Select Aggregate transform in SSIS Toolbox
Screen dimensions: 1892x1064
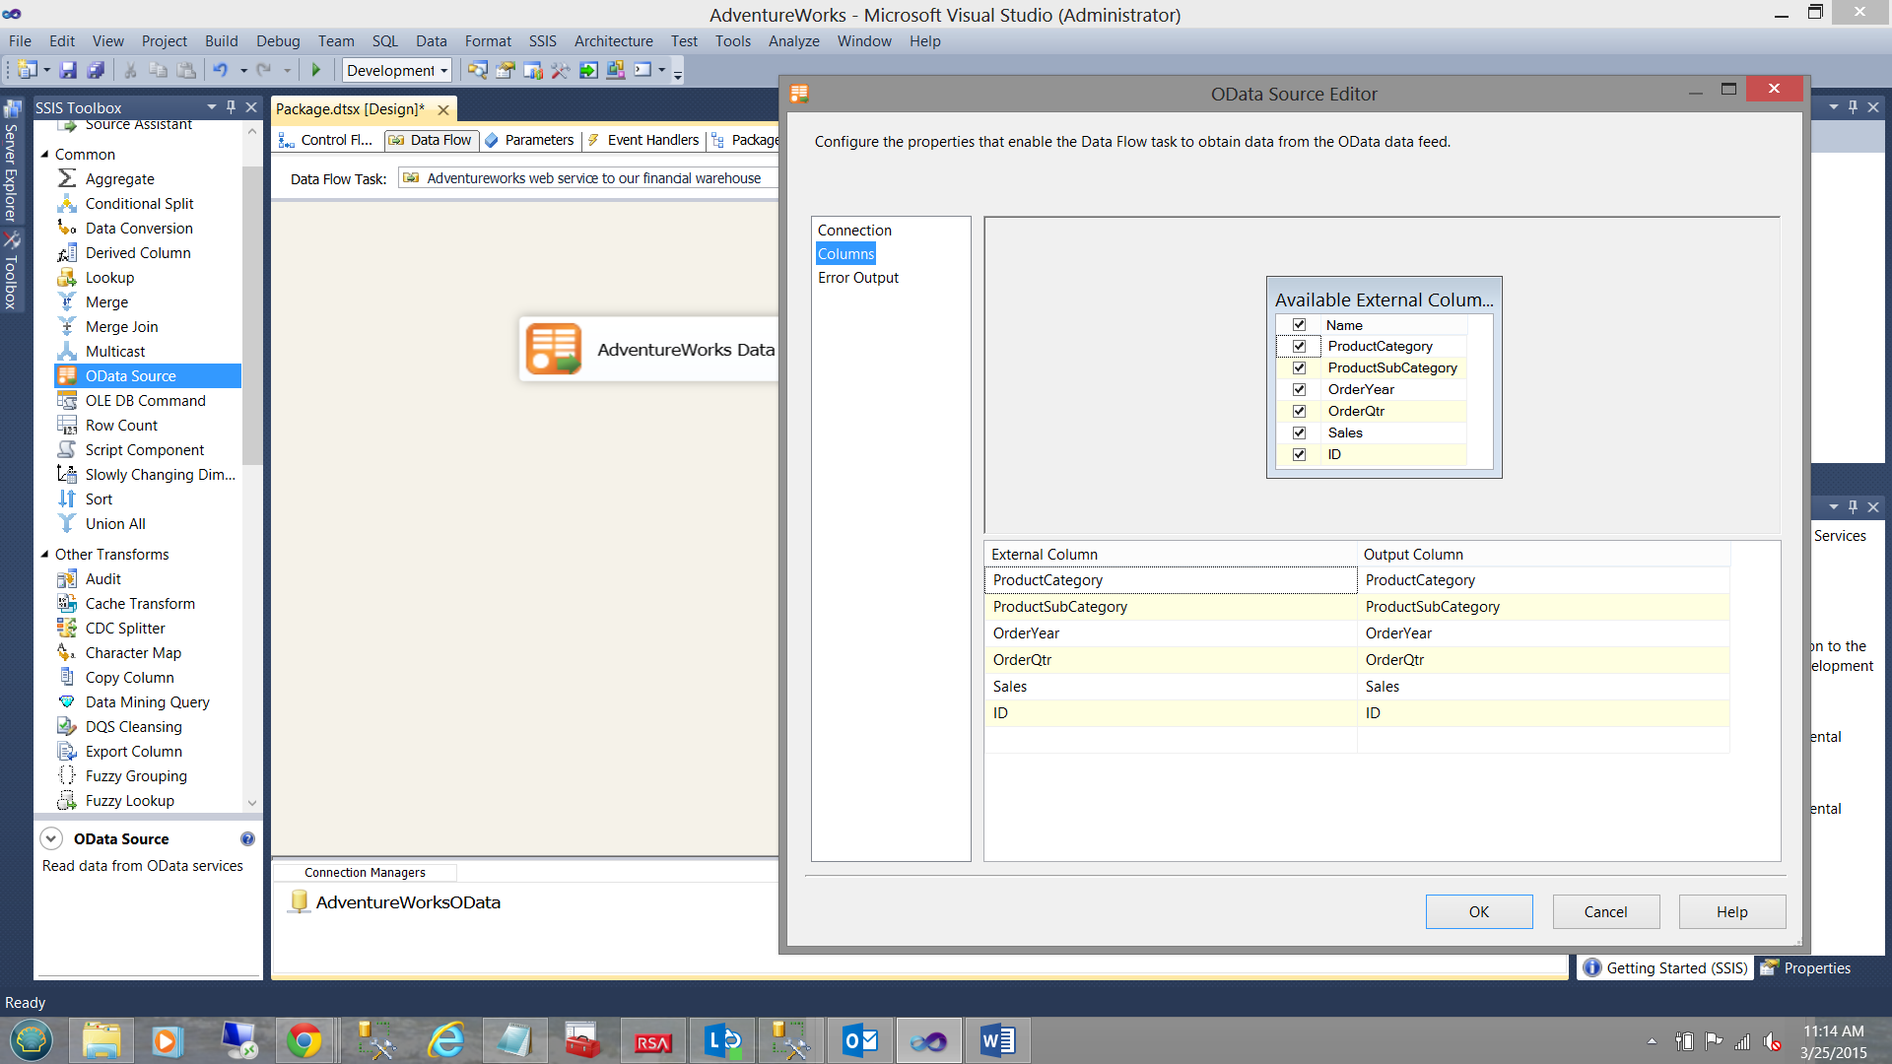[x=119, y=178]
